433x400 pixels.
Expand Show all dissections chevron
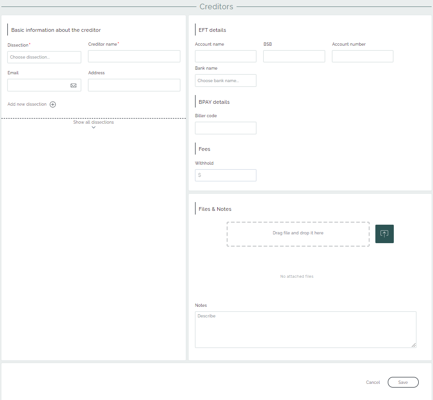[94, 127]
